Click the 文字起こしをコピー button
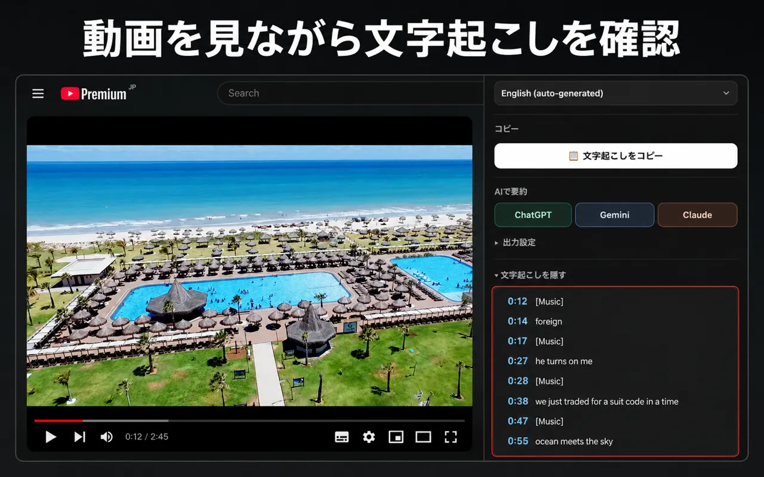This screenshot has width=764, height=477. pos(615,156)
